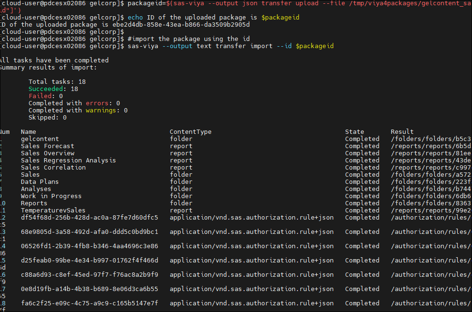Select the Analyses folder name
The image size is (472, 312).
(x=36, y=189)
